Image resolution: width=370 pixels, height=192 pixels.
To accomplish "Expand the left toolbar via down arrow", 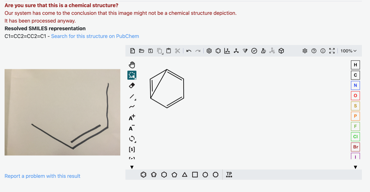I will pyautogui.click(x=132, y=167).
